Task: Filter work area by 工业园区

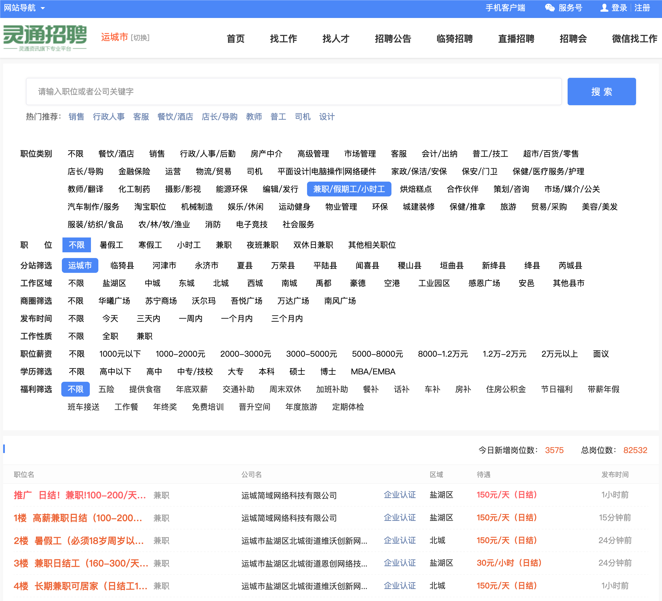Action: (x=434, y=283)
